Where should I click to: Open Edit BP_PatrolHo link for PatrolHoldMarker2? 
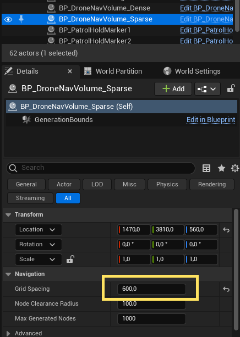point(206,41)
